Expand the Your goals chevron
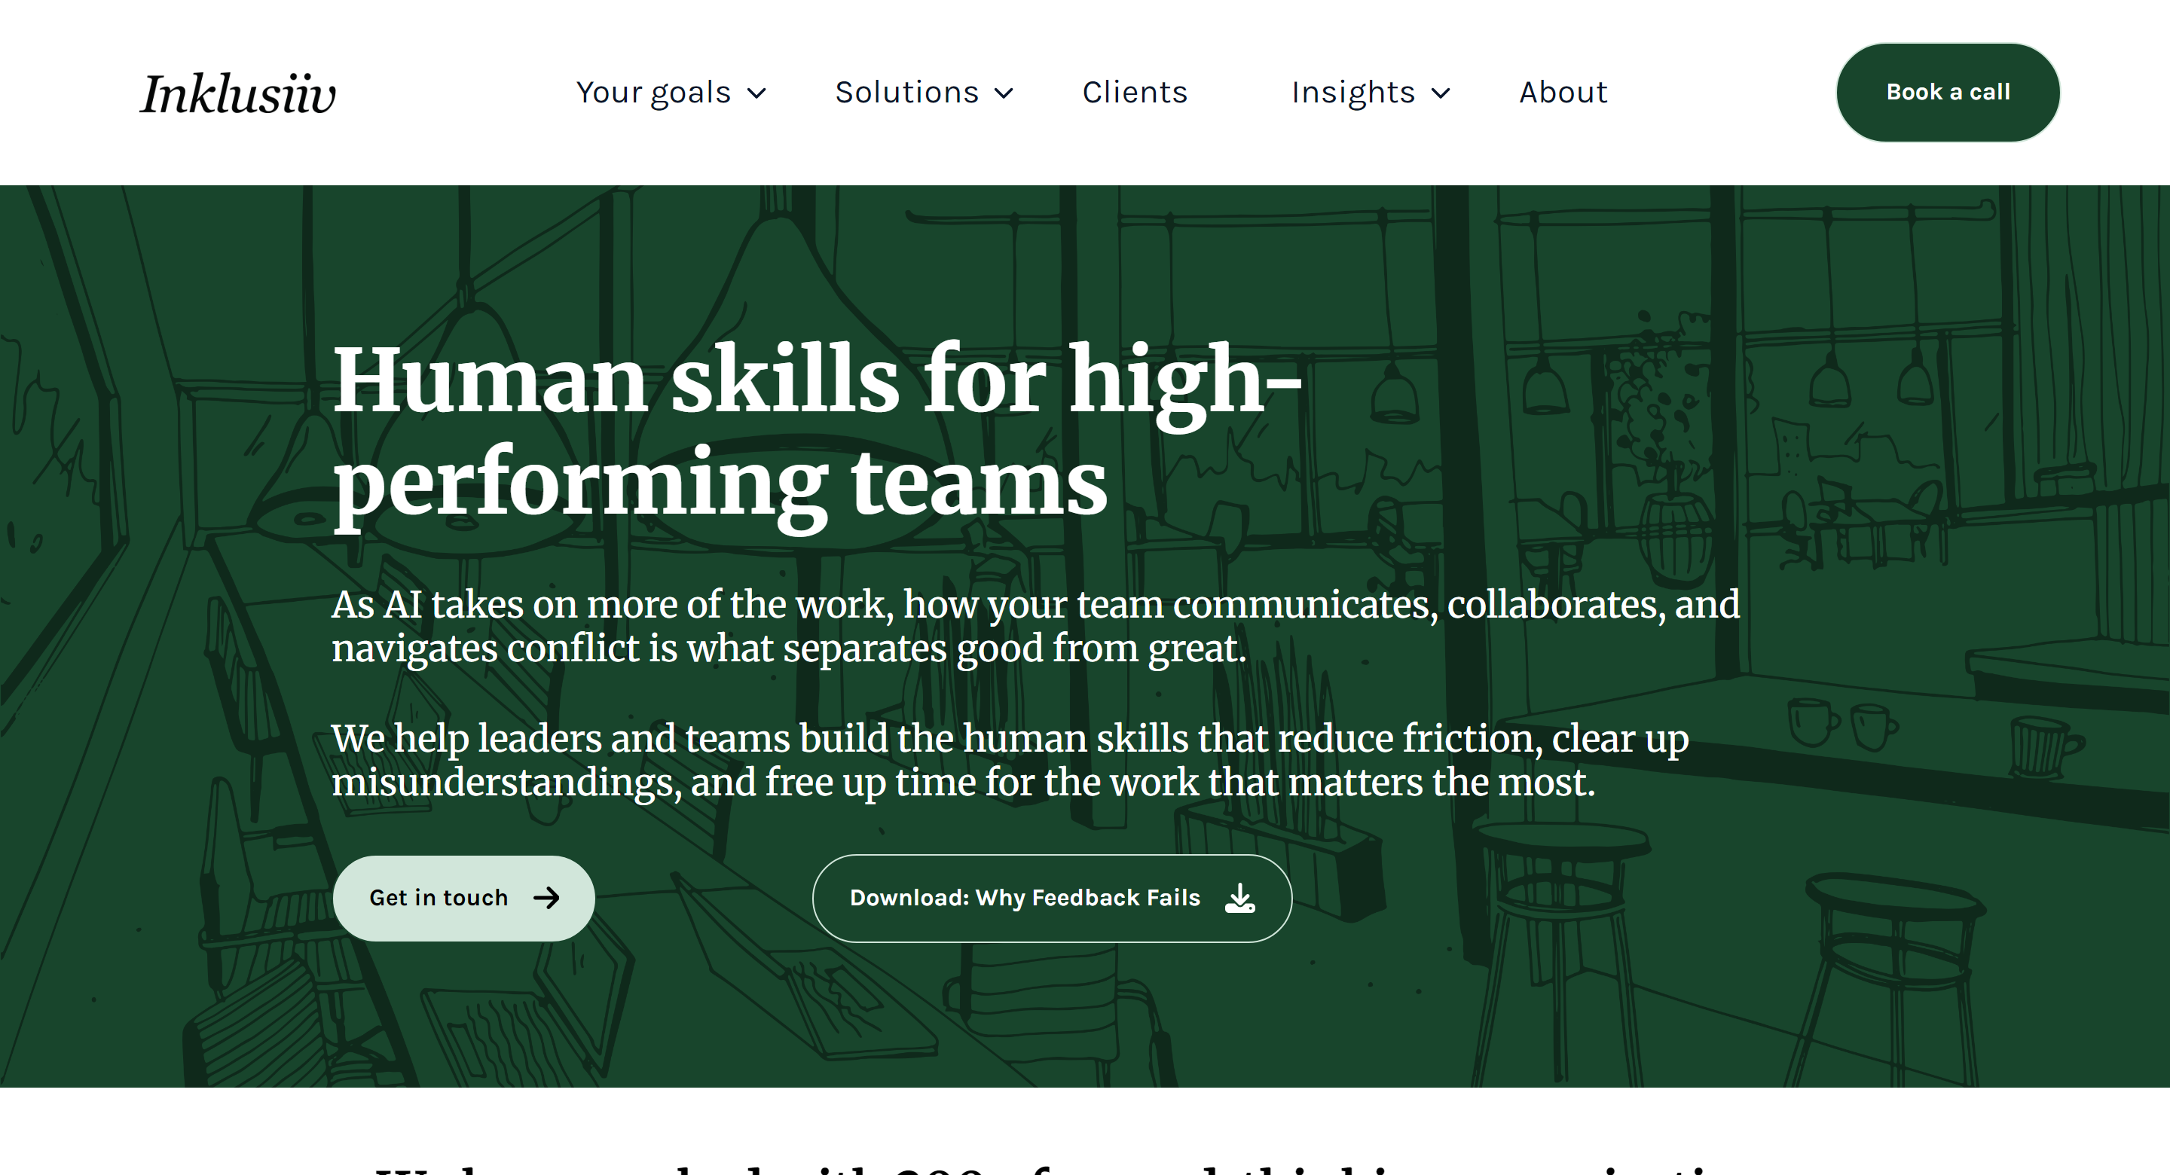 tap(757, 93)
